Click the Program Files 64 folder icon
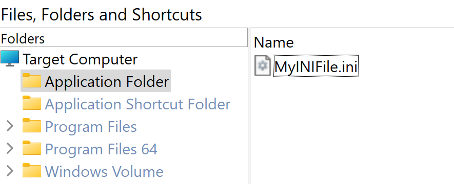Image resolution: width=454 pixels, height=184 pixels. (32, 148)
